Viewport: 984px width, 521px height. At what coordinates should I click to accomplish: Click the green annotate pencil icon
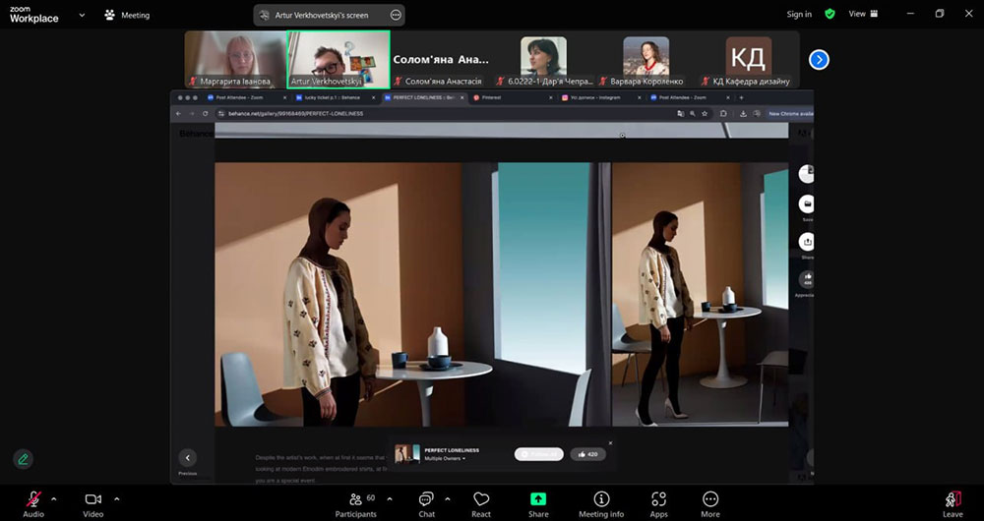click(x=24, y=459)
